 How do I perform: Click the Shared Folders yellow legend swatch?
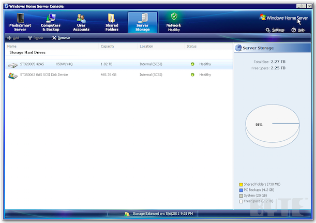point(241,184)
